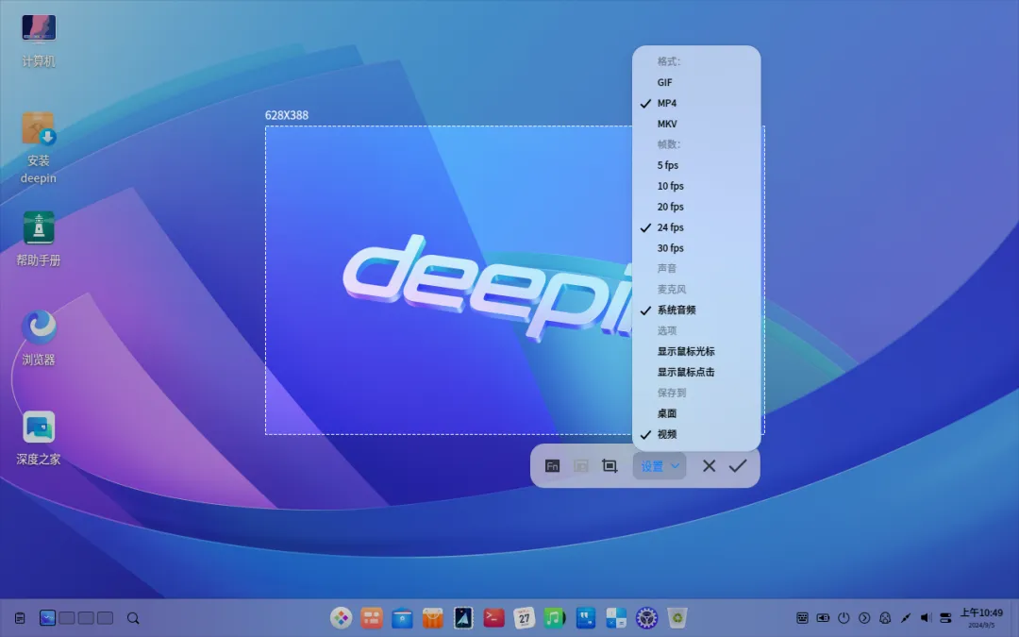
Task: Enable 显示鼠标点击 option
Action: pyautogui.click(x=696, y=373)
